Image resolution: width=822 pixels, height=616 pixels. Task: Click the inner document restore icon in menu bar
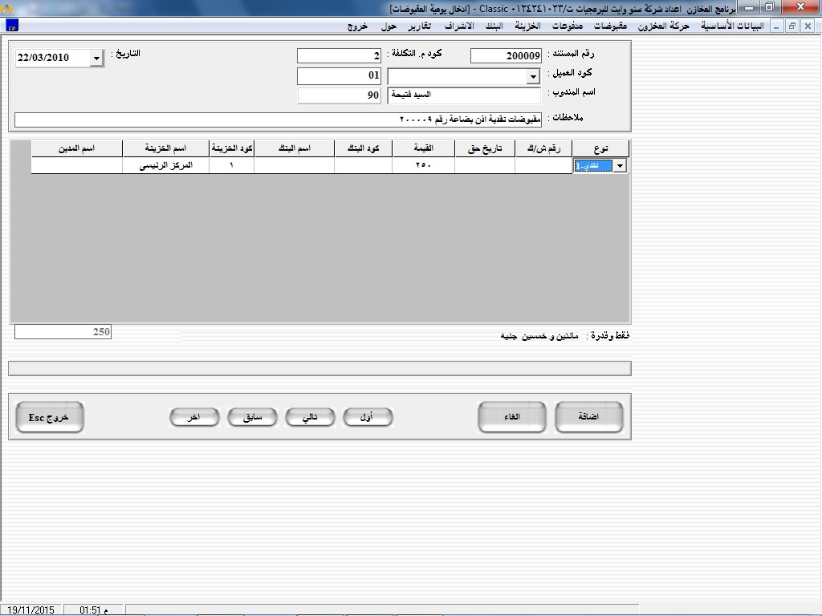791,26
